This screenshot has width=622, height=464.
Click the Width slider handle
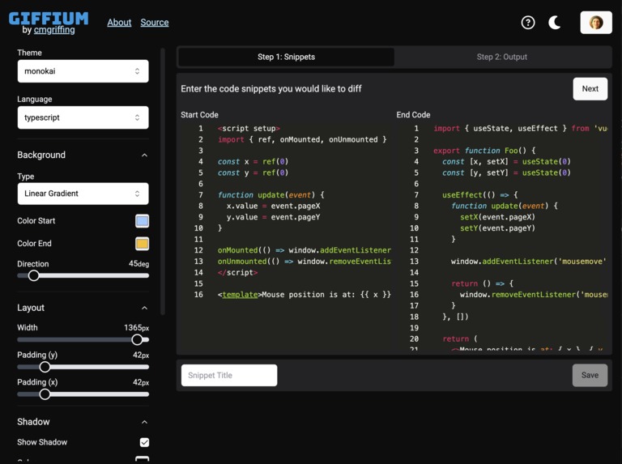coord(137,340)
